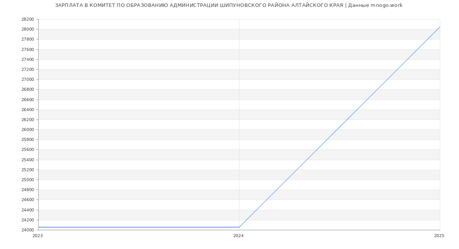Select the 2024 x-axis label
This screenshot has width=459, height=249.
238,236
